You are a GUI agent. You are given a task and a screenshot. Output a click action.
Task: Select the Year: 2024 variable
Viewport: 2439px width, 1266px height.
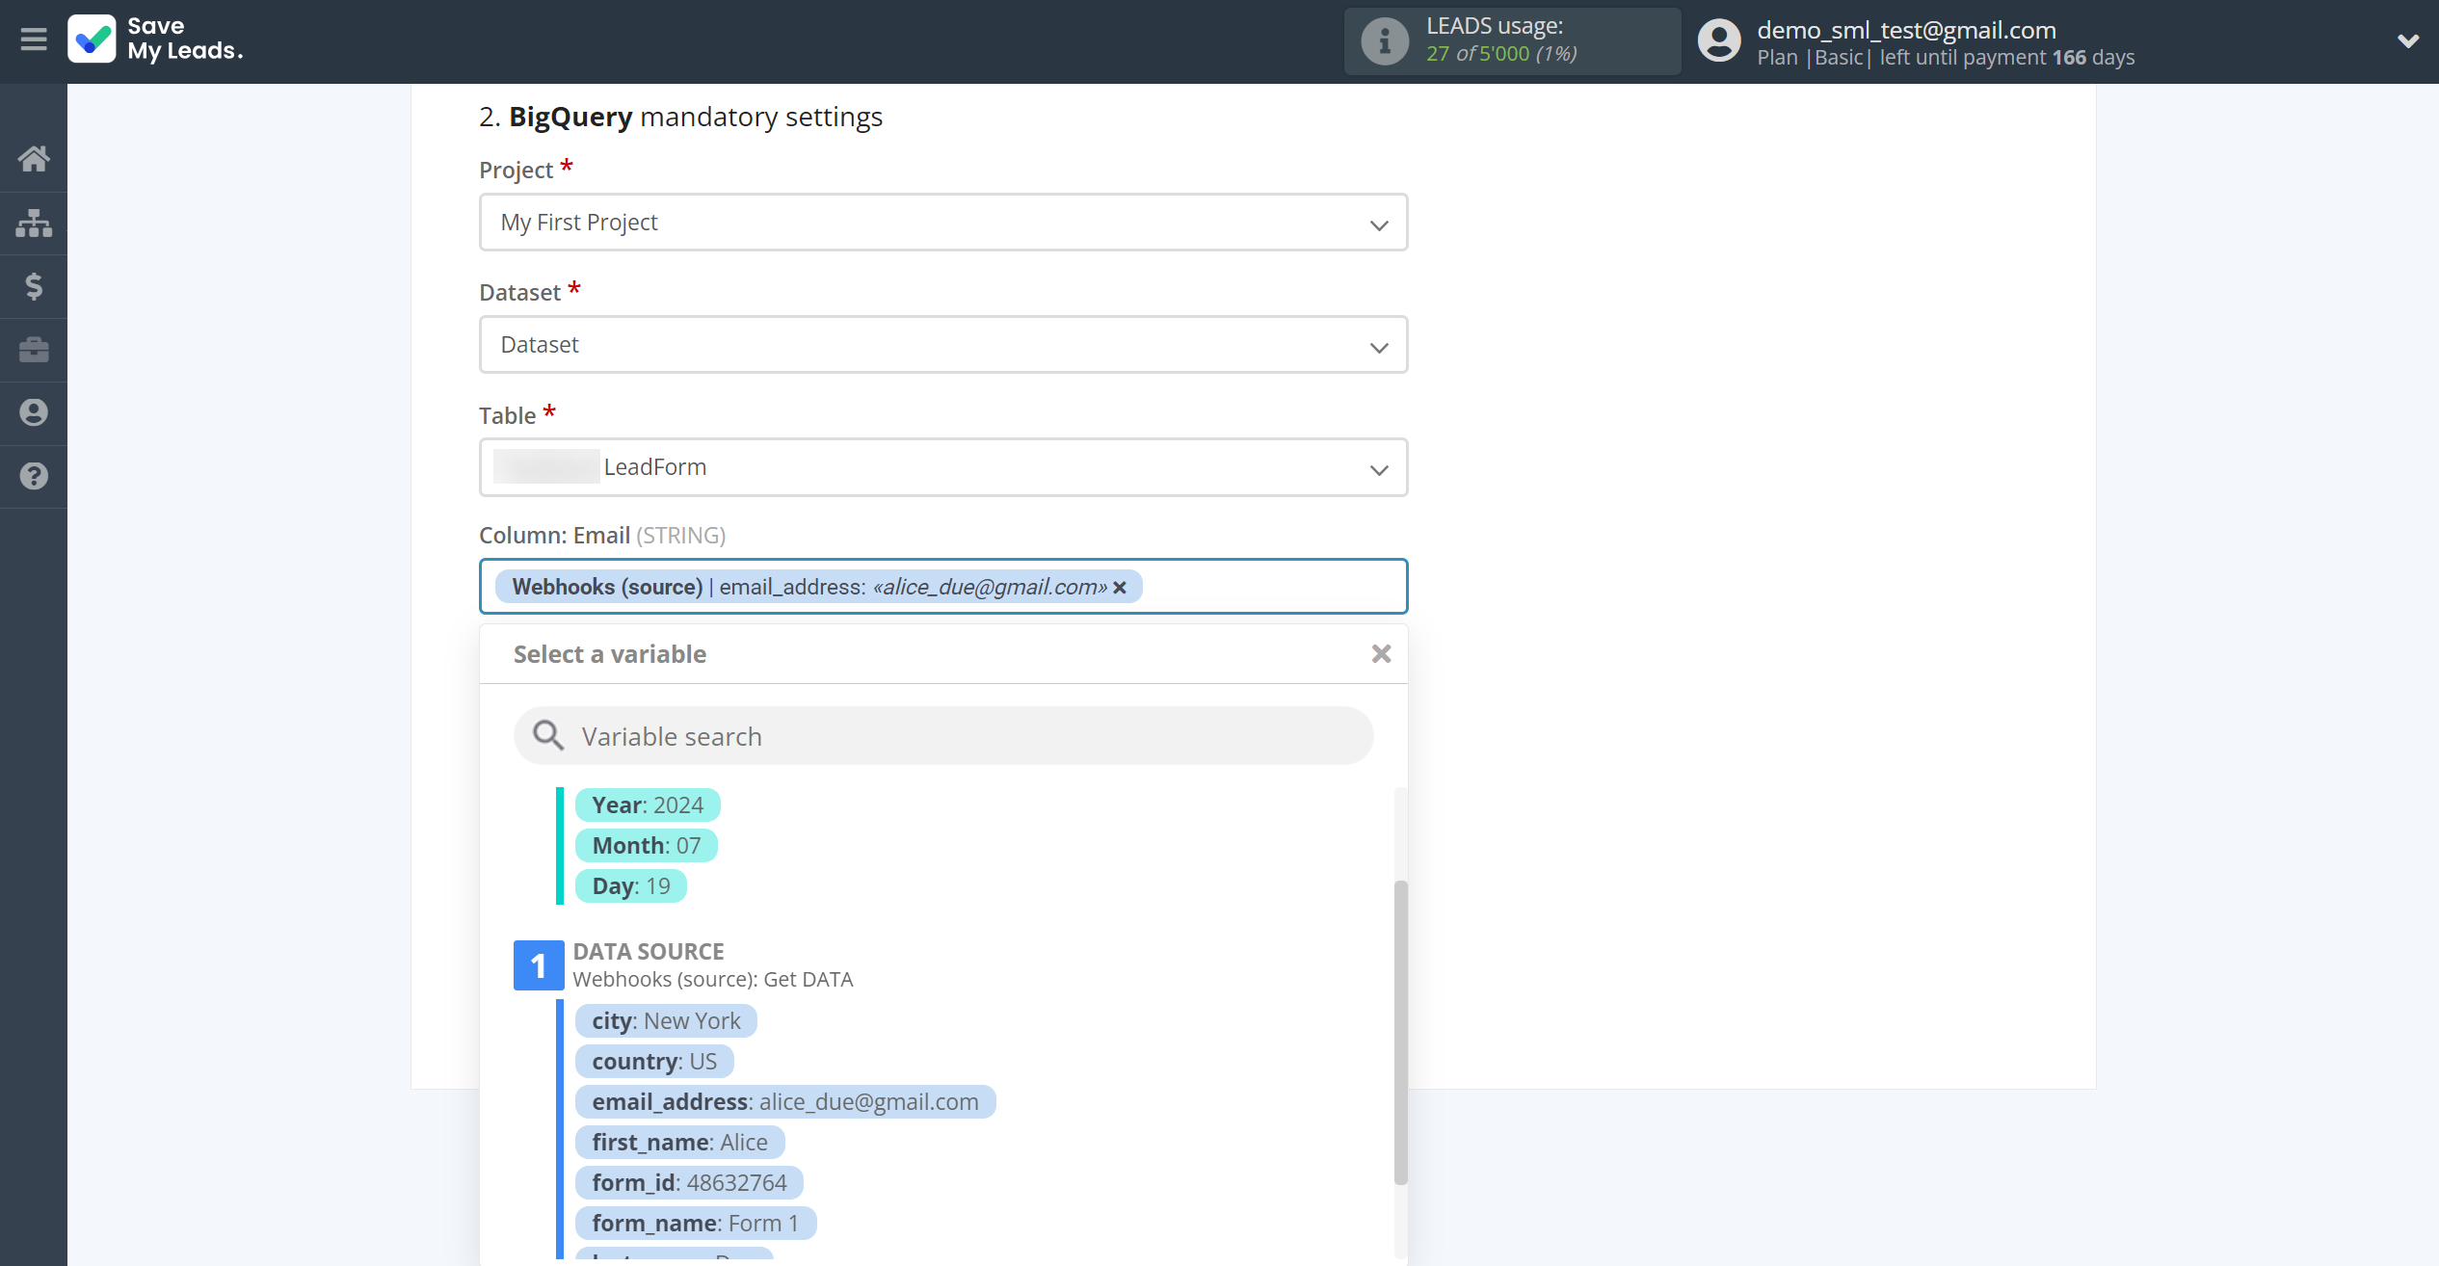coord(648,805)
